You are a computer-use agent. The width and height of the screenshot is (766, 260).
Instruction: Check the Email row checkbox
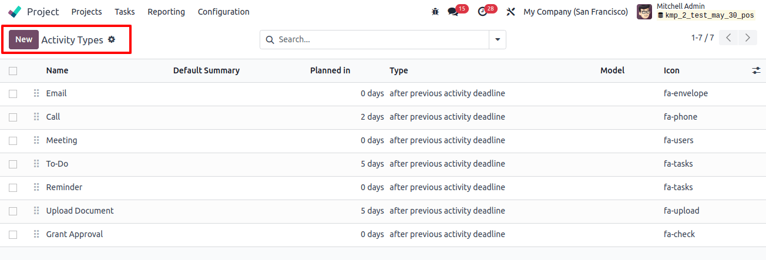(x=13, y=94)
